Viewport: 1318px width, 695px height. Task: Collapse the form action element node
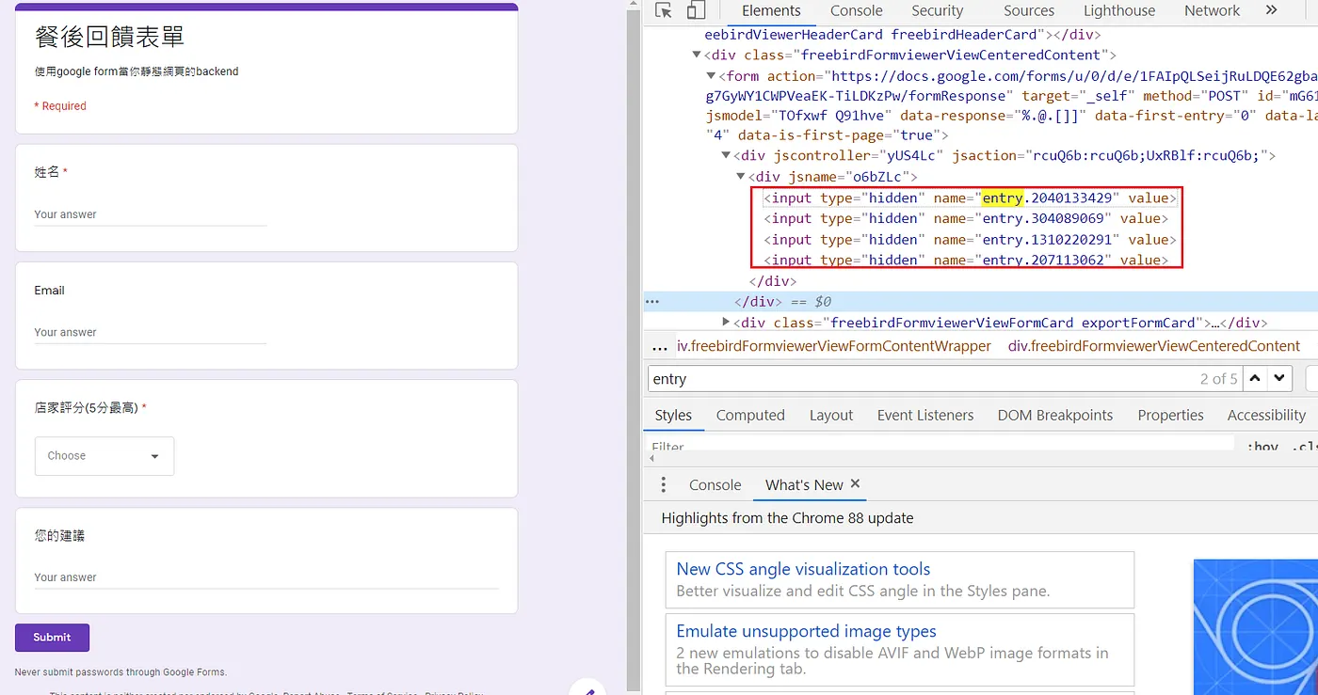click(x=712, y=76)
